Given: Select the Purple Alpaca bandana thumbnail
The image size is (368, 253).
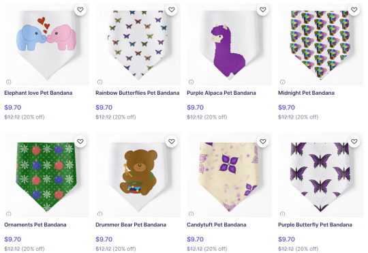Looking at the screenshot, I should click(x=229, y=44).
